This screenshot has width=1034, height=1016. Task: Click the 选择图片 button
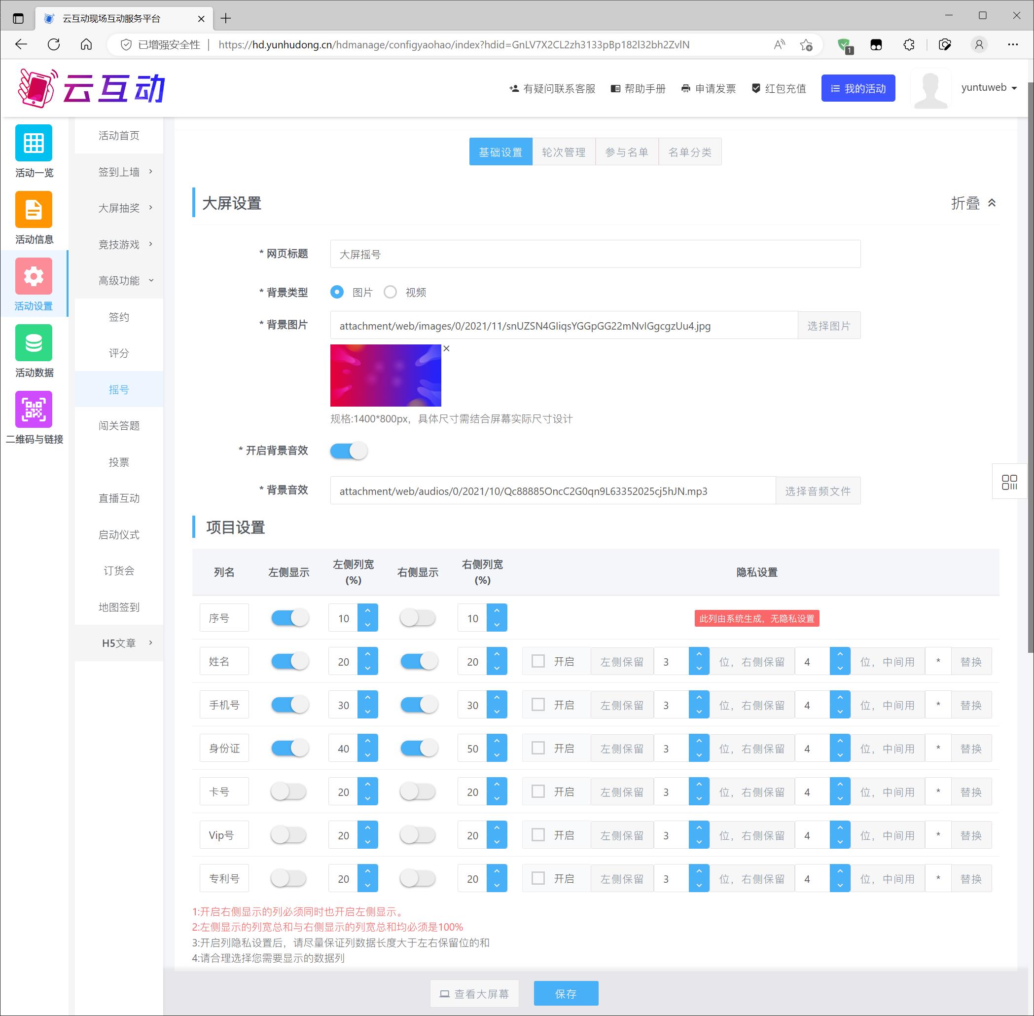click(x=829, y=326)
